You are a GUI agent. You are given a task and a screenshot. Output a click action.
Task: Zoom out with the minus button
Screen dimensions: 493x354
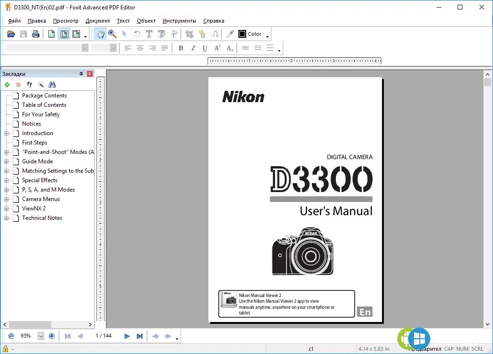11,336
